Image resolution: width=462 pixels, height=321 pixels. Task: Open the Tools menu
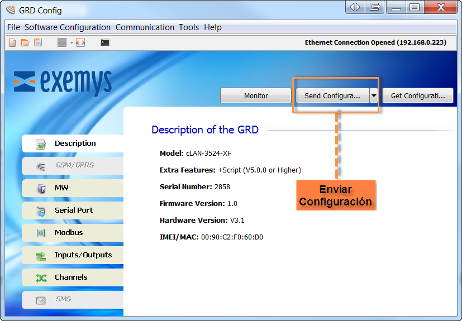tap(189, 27)
